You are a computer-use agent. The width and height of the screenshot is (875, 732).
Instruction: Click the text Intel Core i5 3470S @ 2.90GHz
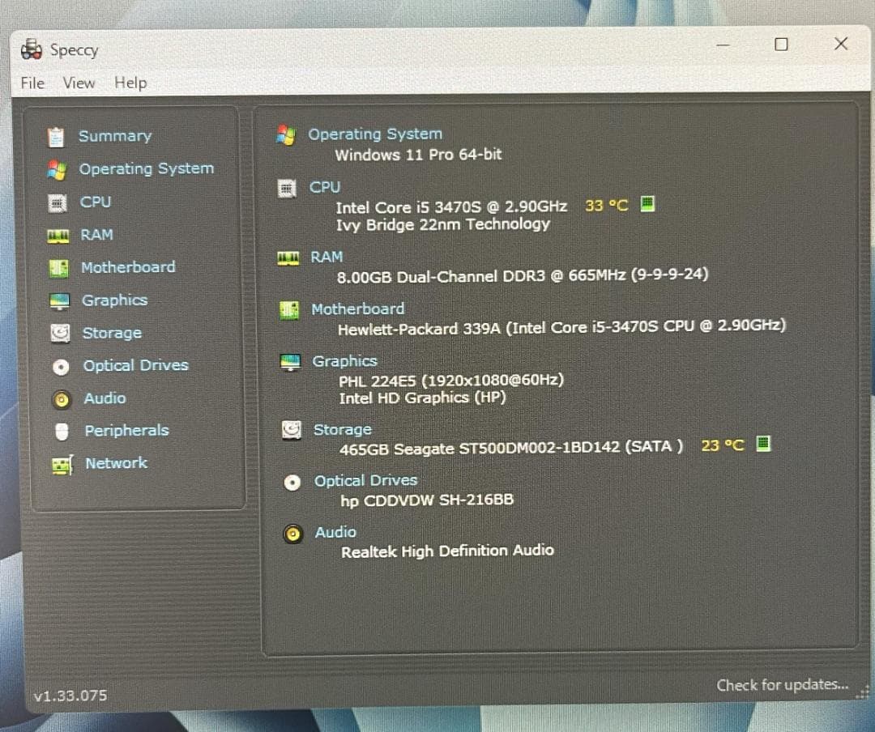point(451,207)
